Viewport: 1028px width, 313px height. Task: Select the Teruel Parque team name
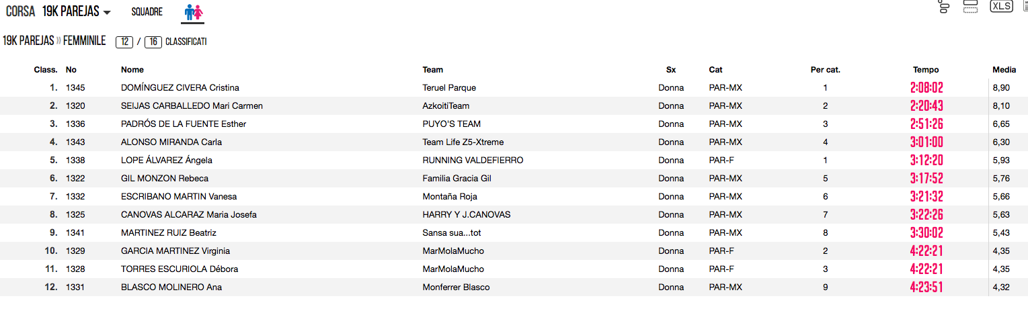[x=449, y=88]
